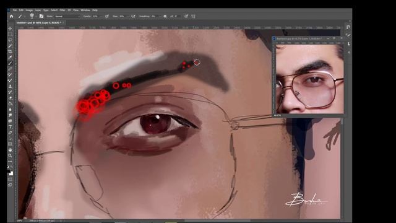Image resolution: width=396 pixels, height=223 pixels.
Task: Open the Smoothing slider dropdown arrow
Action: (x=160, y=17)
